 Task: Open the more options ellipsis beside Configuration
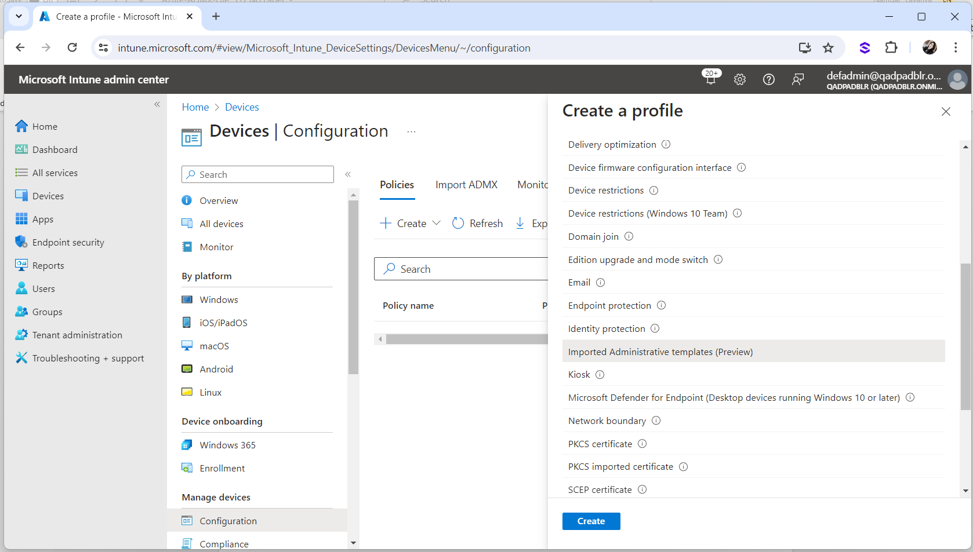click(411, 132)
